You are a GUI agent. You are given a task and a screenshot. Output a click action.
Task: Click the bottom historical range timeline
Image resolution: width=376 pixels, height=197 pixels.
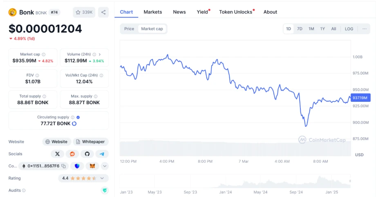point(235,182)
